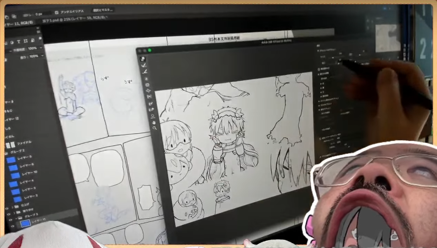Click the shape layer filter icon
The width and height of the screenshot is (437, 248).
pyautogui.click(x=25, y=41)
